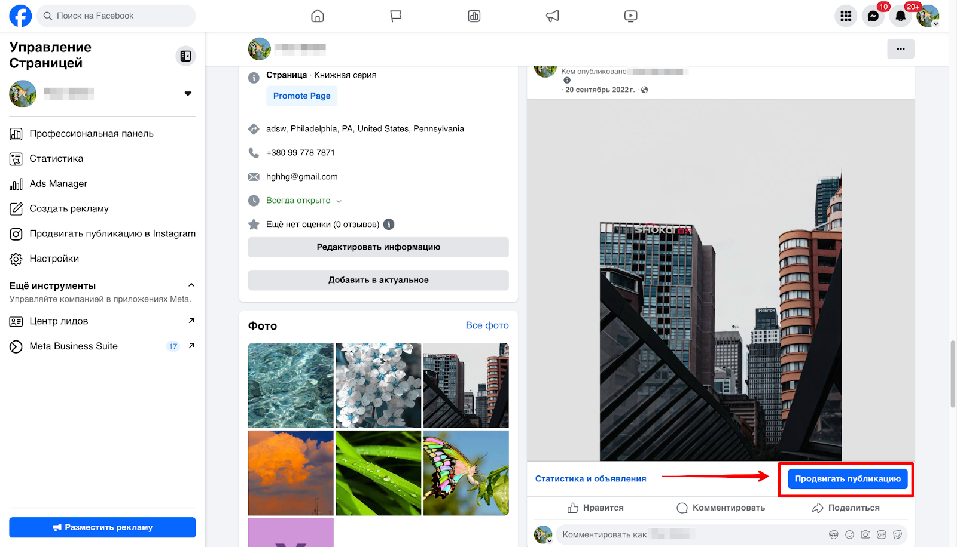Open emoji picker in comment box
The height and width of the screenshot is (547, 957).
click(850, 535)
